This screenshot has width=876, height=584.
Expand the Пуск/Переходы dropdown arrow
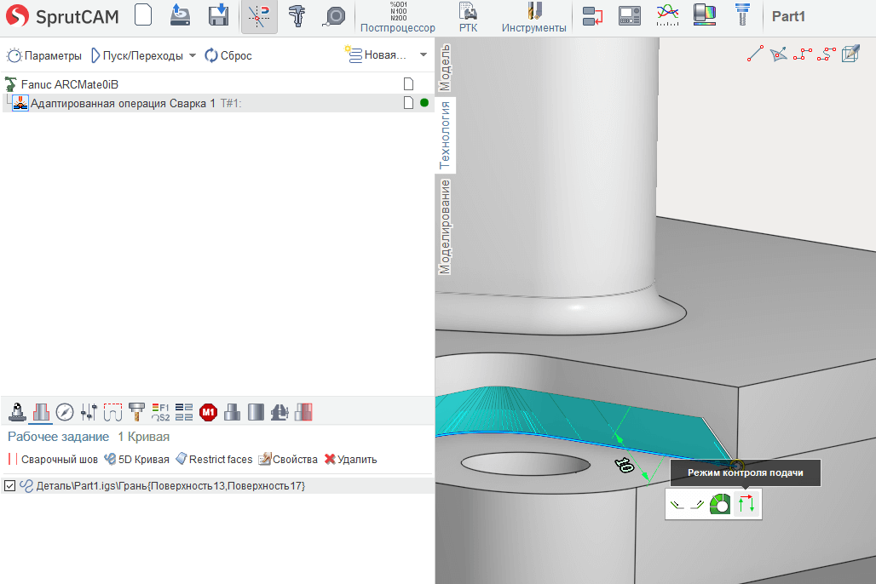click(x=193, y=55)
